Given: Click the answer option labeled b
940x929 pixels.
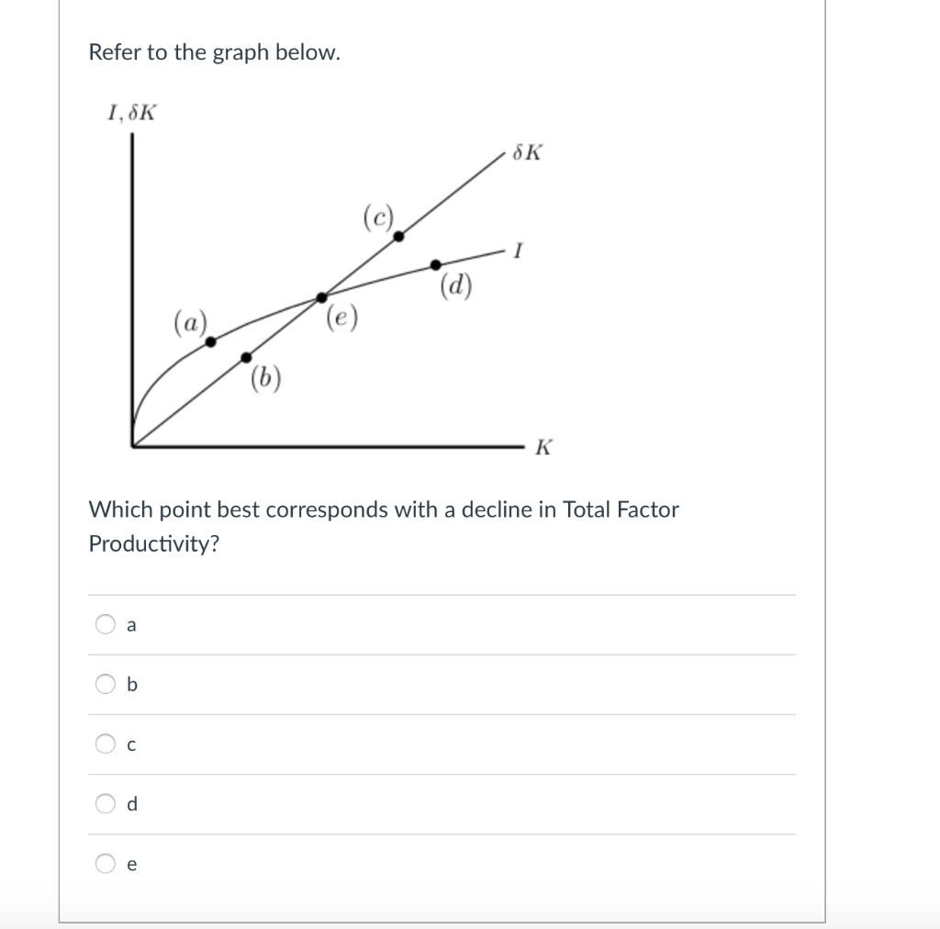Looking at the screenshot, I should click(129, 684).
